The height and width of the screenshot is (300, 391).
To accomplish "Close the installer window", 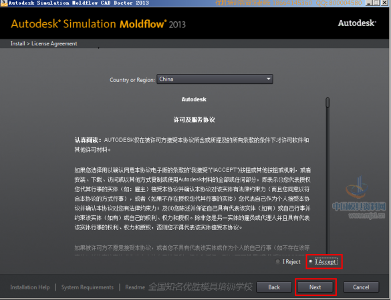I will [x=384, y=3].
